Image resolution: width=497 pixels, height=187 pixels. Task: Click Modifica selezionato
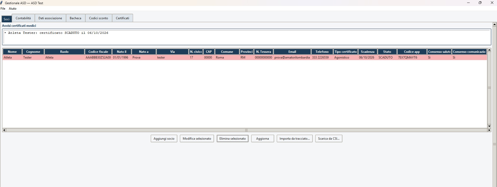coord(197,139)
